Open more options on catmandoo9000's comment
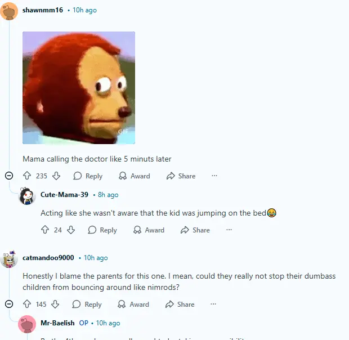Image resolution: width=349 pixels, height=340 pixels. [213, 304]
